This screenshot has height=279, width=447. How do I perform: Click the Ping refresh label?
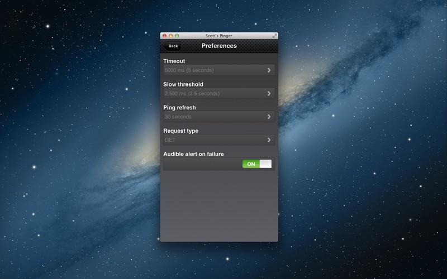coord(179,108)
